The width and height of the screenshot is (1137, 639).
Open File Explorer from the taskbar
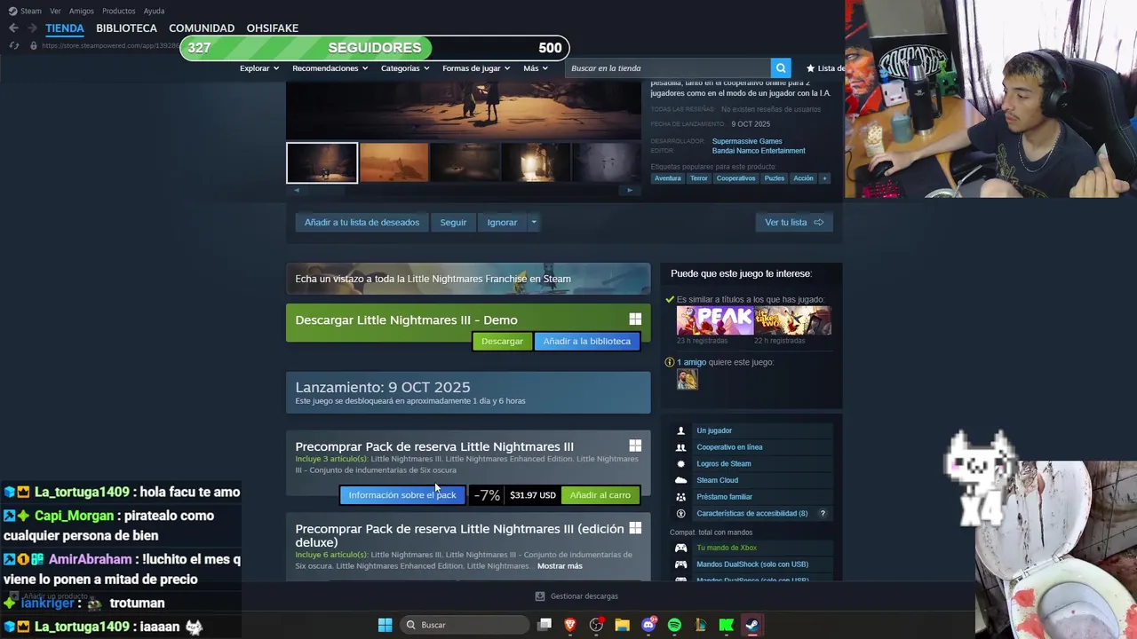point(622,625)
